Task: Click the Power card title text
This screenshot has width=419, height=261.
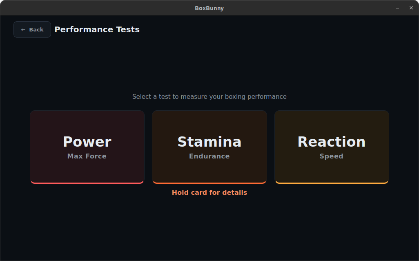Action: click(x=87, y=141)
